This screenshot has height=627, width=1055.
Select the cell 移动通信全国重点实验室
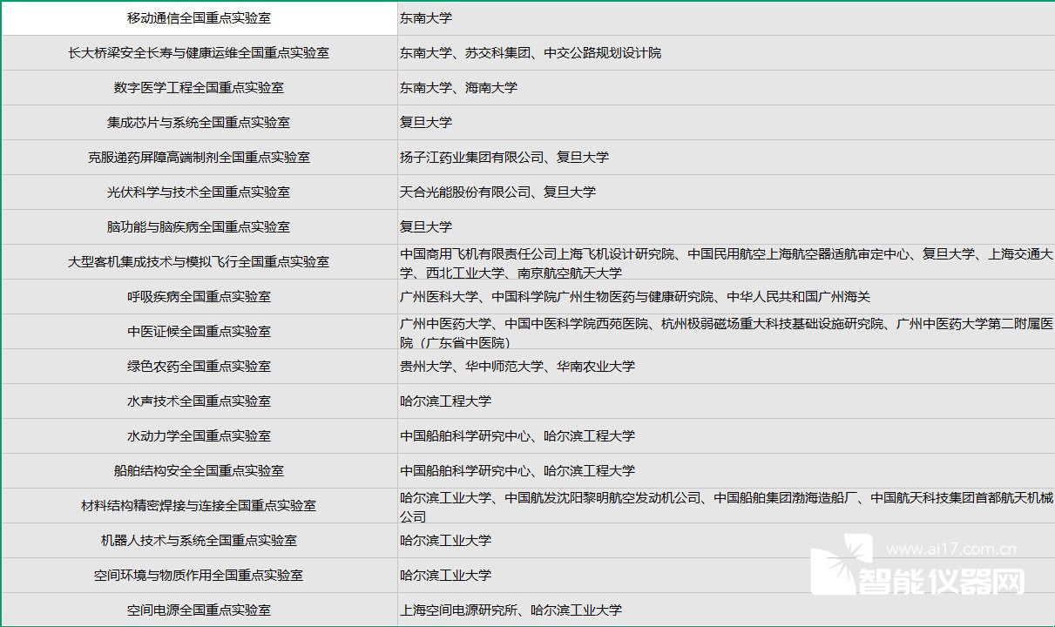point(199,18)
